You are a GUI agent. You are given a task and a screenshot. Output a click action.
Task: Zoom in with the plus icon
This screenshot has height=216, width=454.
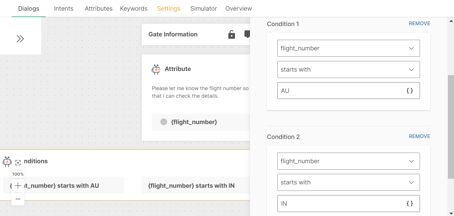click(18, 186)
